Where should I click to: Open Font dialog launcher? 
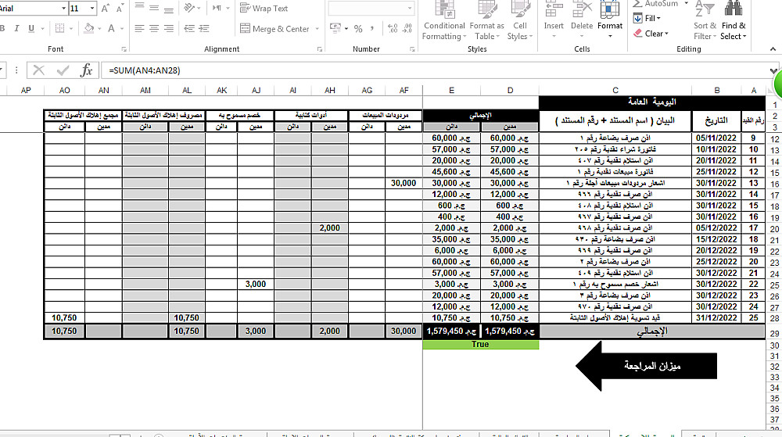[x=124, y=48]
